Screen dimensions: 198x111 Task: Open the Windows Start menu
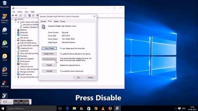pos(3,108)
